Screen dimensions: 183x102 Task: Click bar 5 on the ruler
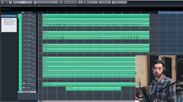pyautogui.click(x=75, y=13)
